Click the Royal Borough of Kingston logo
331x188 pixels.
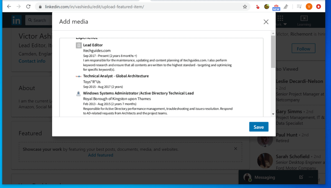click(x=78, y=94)
